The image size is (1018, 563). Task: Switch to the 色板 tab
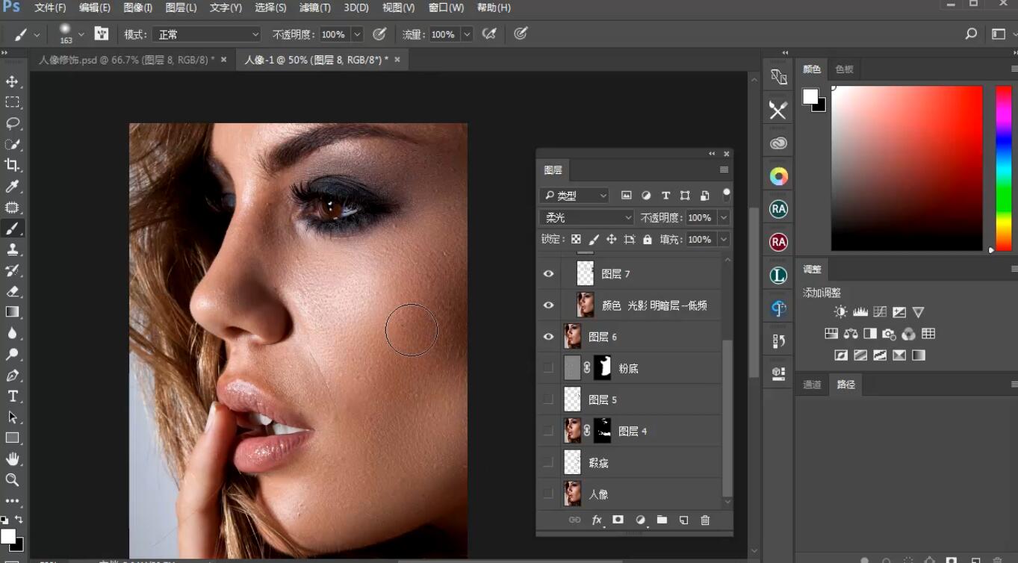click(845, 69)
